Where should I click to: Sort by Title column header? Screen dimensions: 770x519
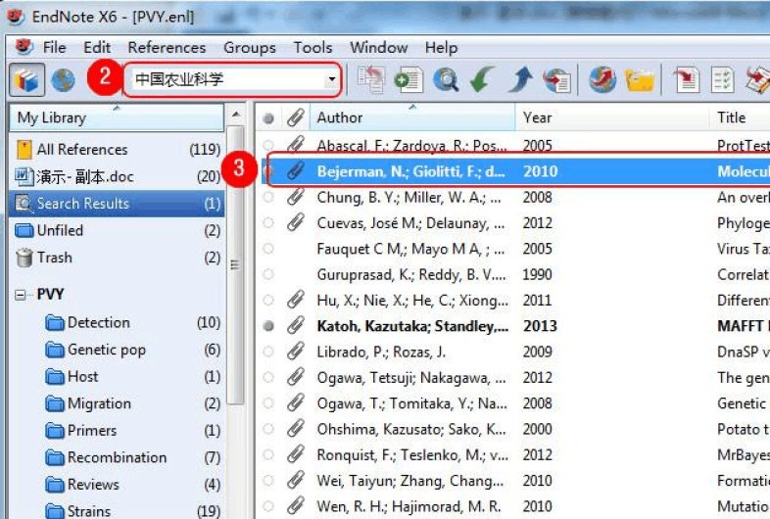(740, 118)
